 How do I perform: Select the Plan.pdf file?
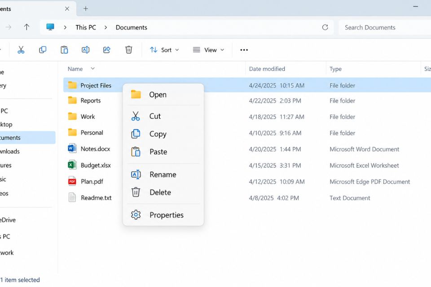tap(92, 181)
